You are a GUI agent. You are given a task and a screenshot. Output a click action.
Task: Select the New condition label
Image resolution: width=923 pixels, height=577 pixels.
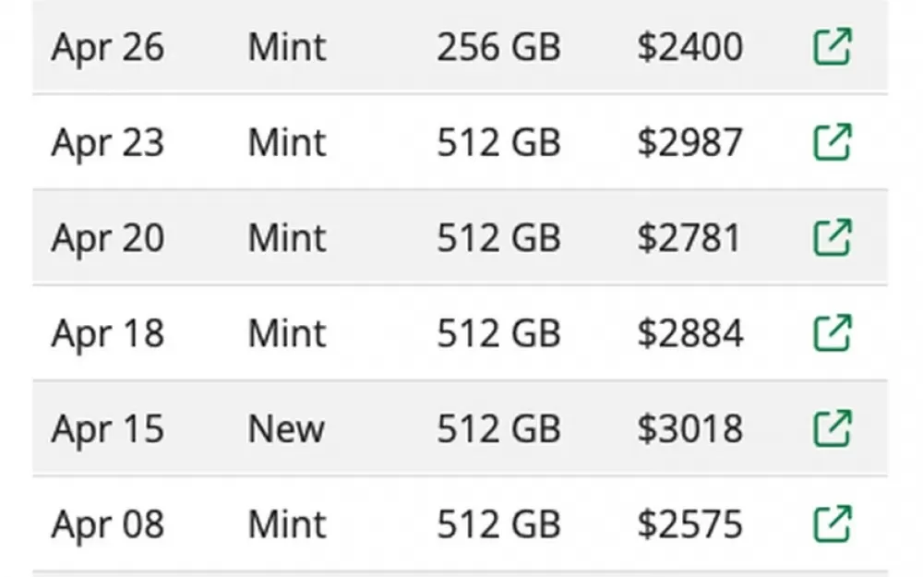[x=286, y=428]
